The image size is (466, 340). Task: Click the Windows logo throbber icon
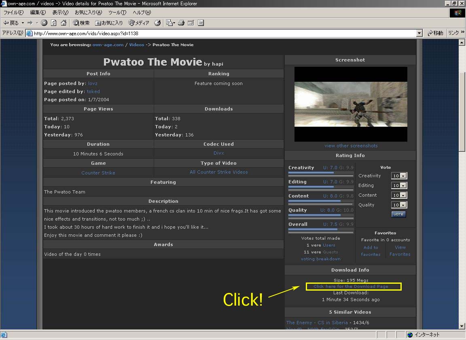click(458, 13)
